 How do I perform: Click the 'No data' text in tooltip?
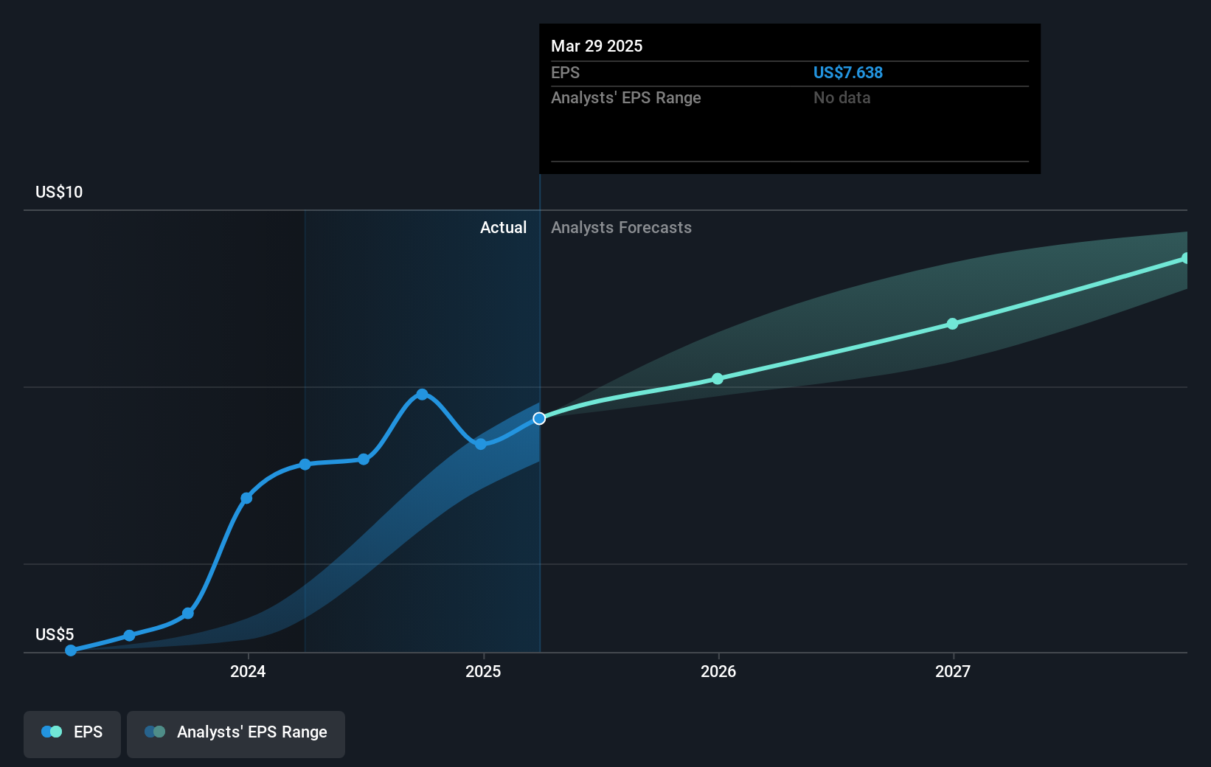click(x=842, y=97)
